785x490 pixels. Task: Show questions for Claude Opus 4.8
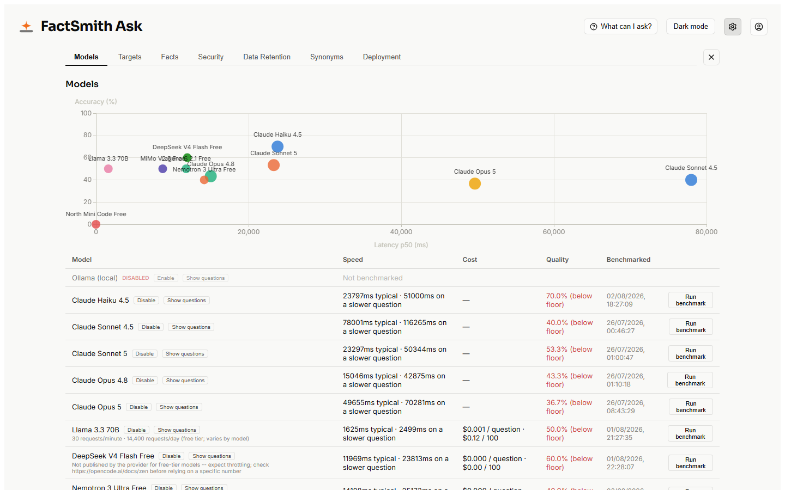[x=185, y=381]
